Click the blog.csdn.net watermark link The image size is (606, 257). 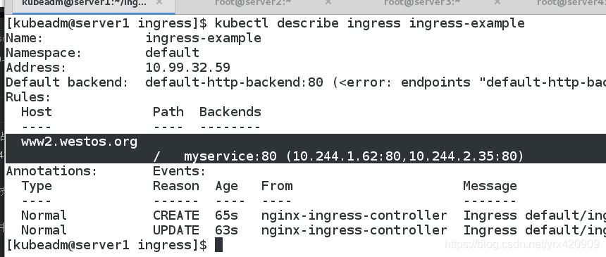[522, 244]
